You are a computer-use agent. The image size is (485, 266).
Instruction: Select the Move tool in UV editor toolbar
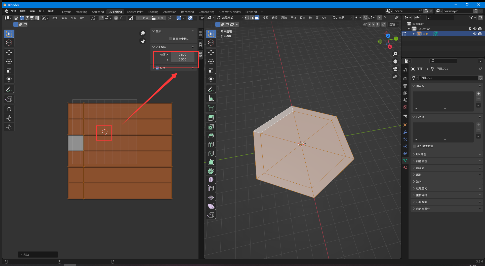click(x=9, y=53)
